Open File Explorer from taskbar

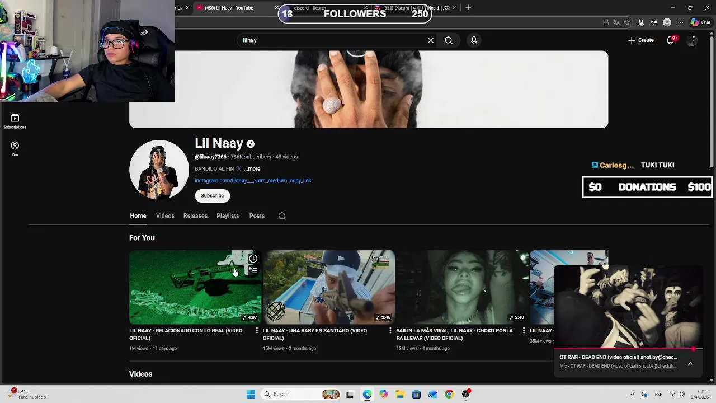(x=400, y=394)
